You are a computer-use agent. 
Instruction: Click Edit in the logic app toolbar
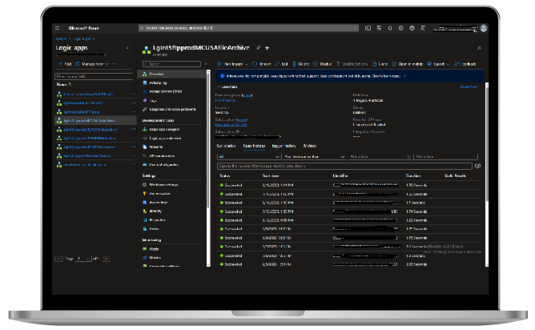pyautogui.click(x=281, y=64)
